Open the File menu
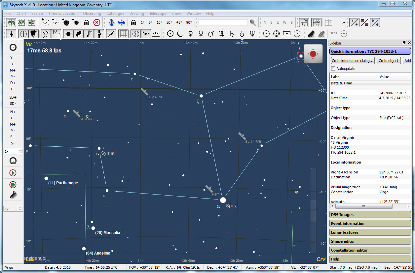 [x=8, y=14]
